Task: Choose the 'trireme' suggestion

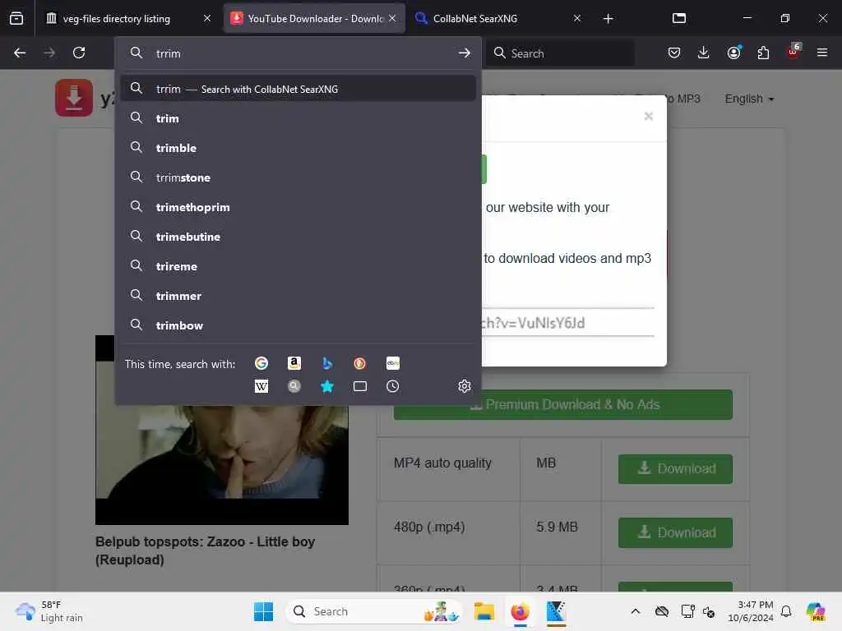Action: 298,266
